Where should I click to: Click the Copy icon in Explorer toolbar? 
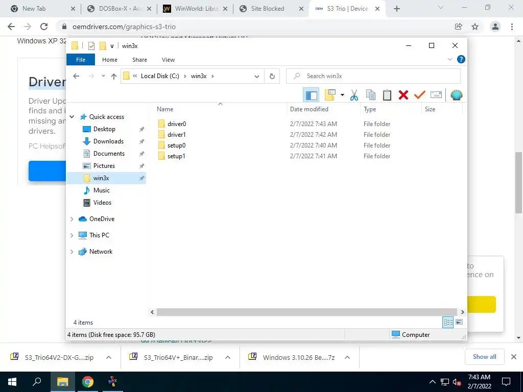[x=371, y=95]
